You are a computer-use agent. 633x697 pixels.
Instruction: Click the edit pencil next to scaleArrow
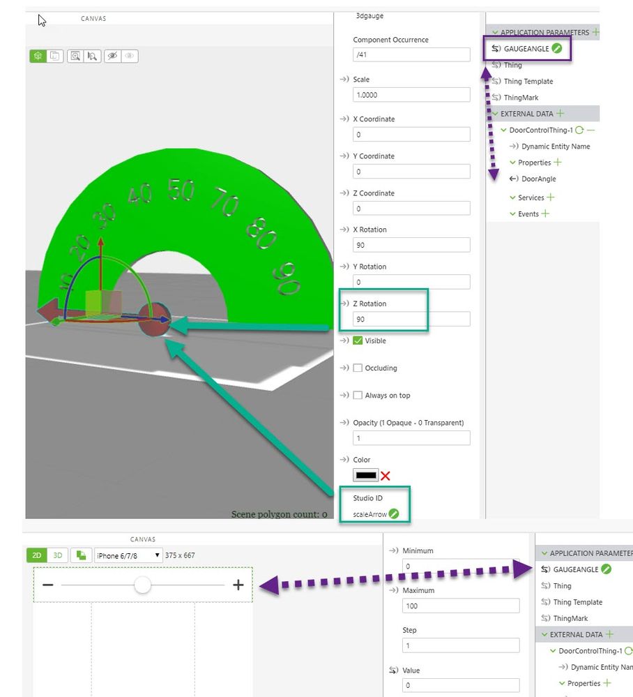394,514
